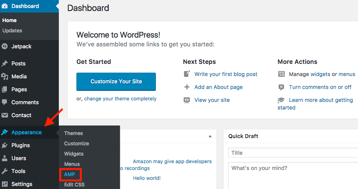358x189 pixels.
Task: Click the widgets link in More Actions
Action: (x=320, y=74)
